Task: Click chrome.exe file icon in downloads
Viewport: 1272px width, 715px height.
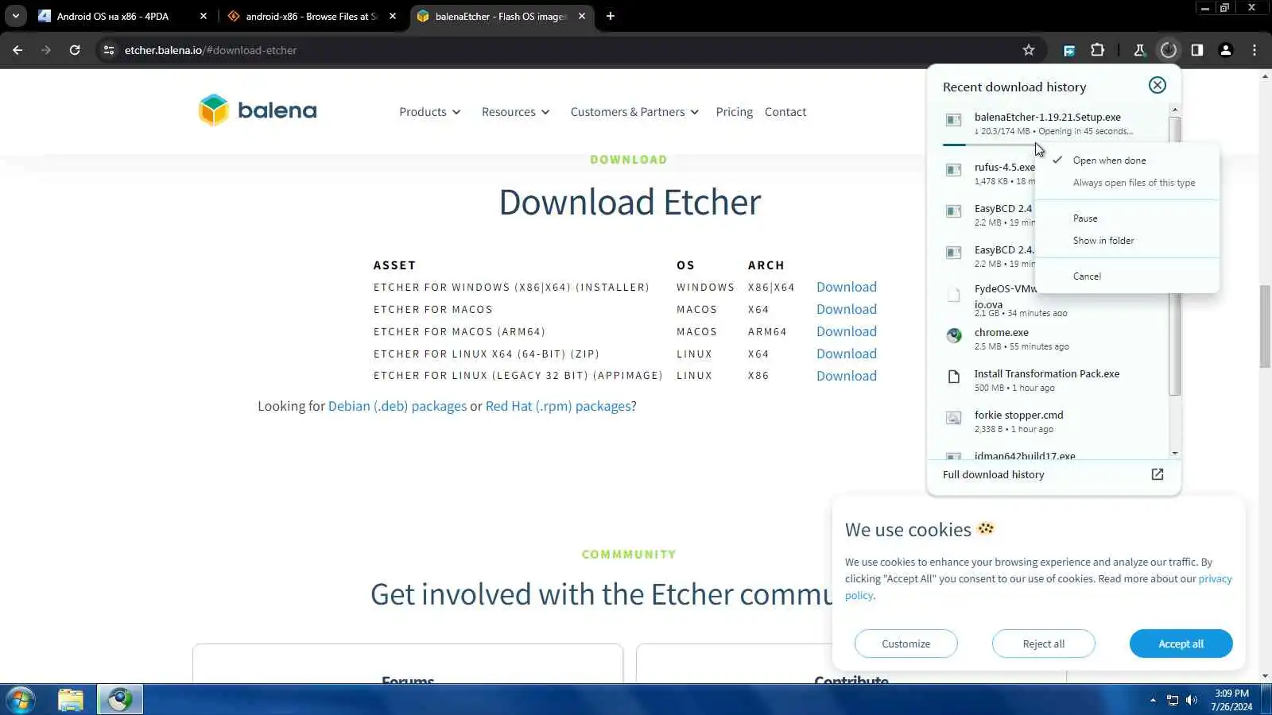Action: point(953,335)
